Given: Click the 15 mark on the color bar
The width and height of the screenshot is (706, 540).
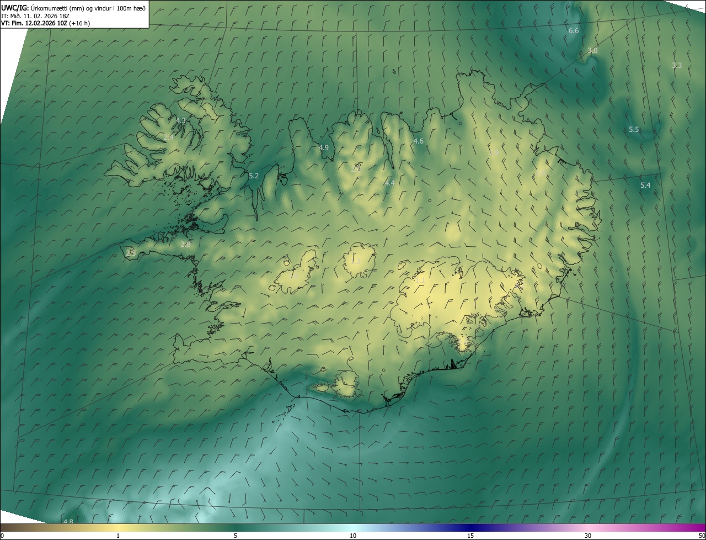Looking at the screenshot, I should pos(470,536).
